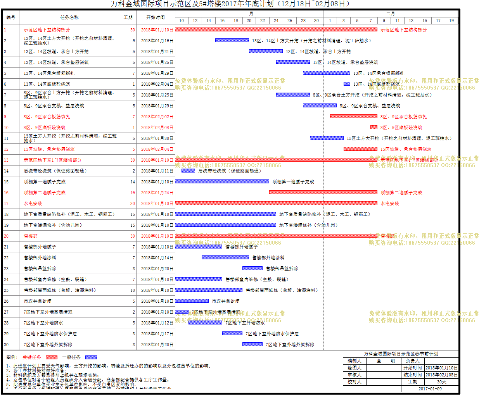Select the 二月 month header
Screen dimensions: 479x395
(x=391, y=14)
